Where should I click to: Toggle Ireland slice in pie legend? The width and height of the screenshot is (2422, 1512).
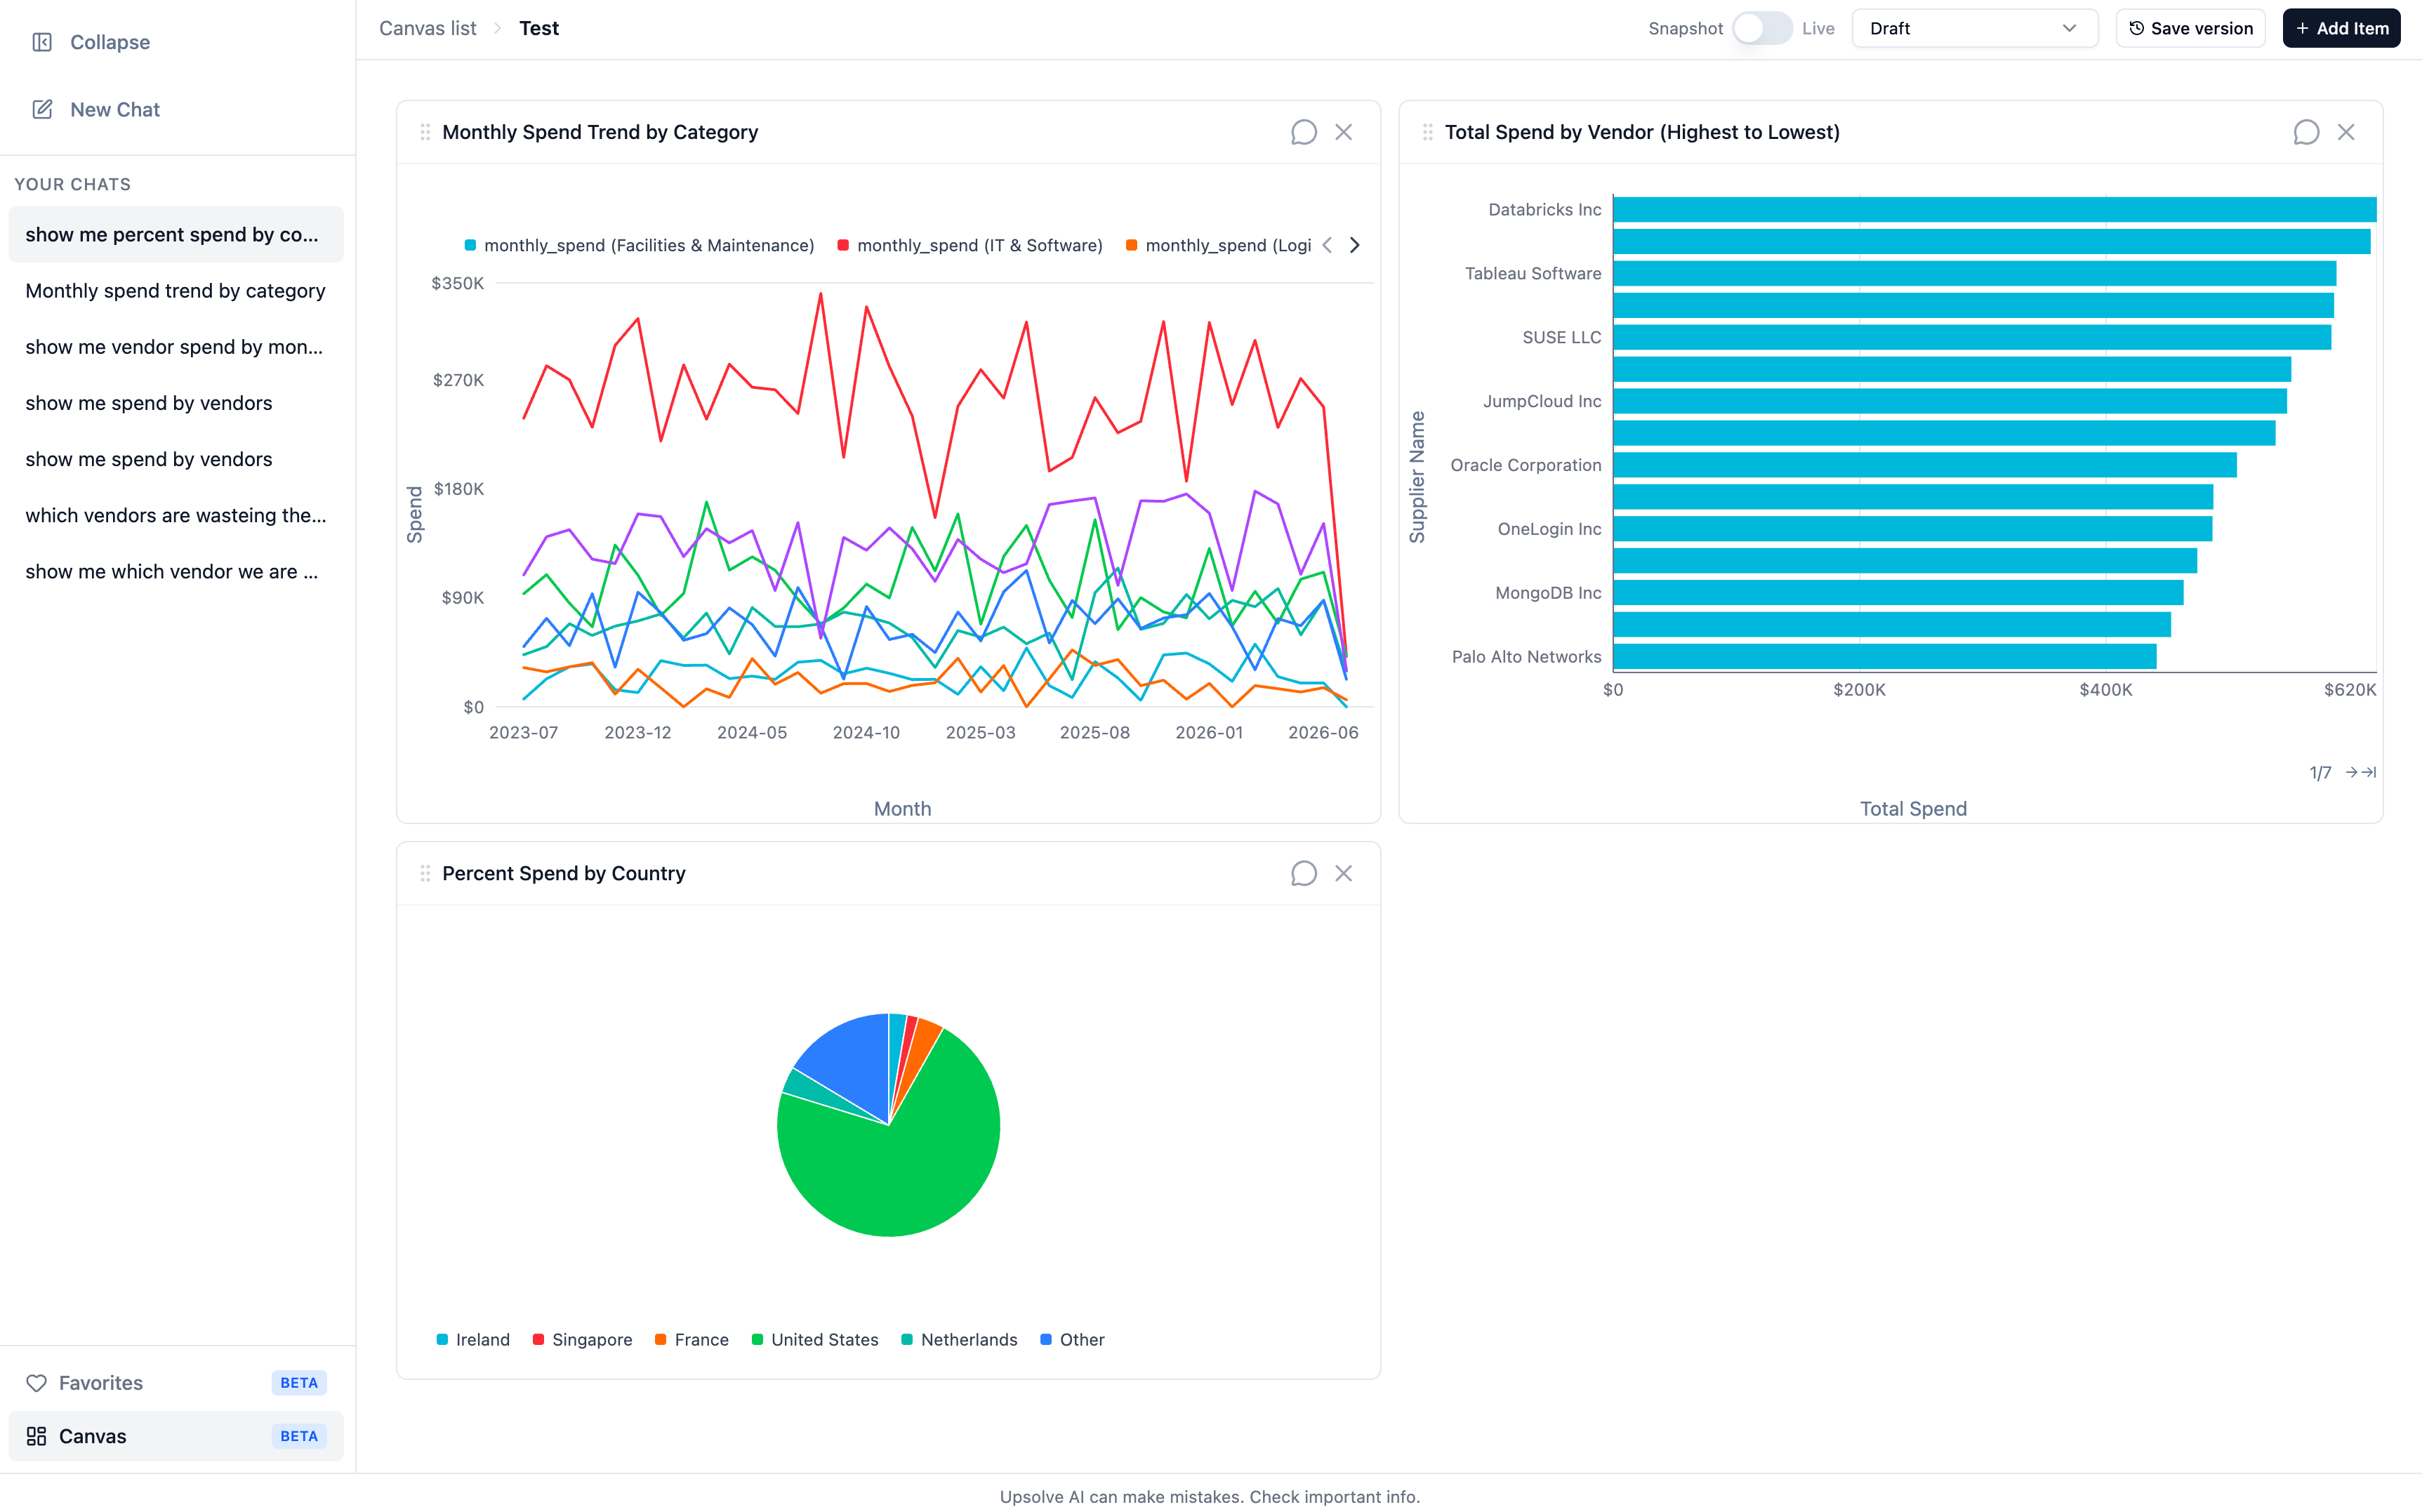[x=473, y=1339]
